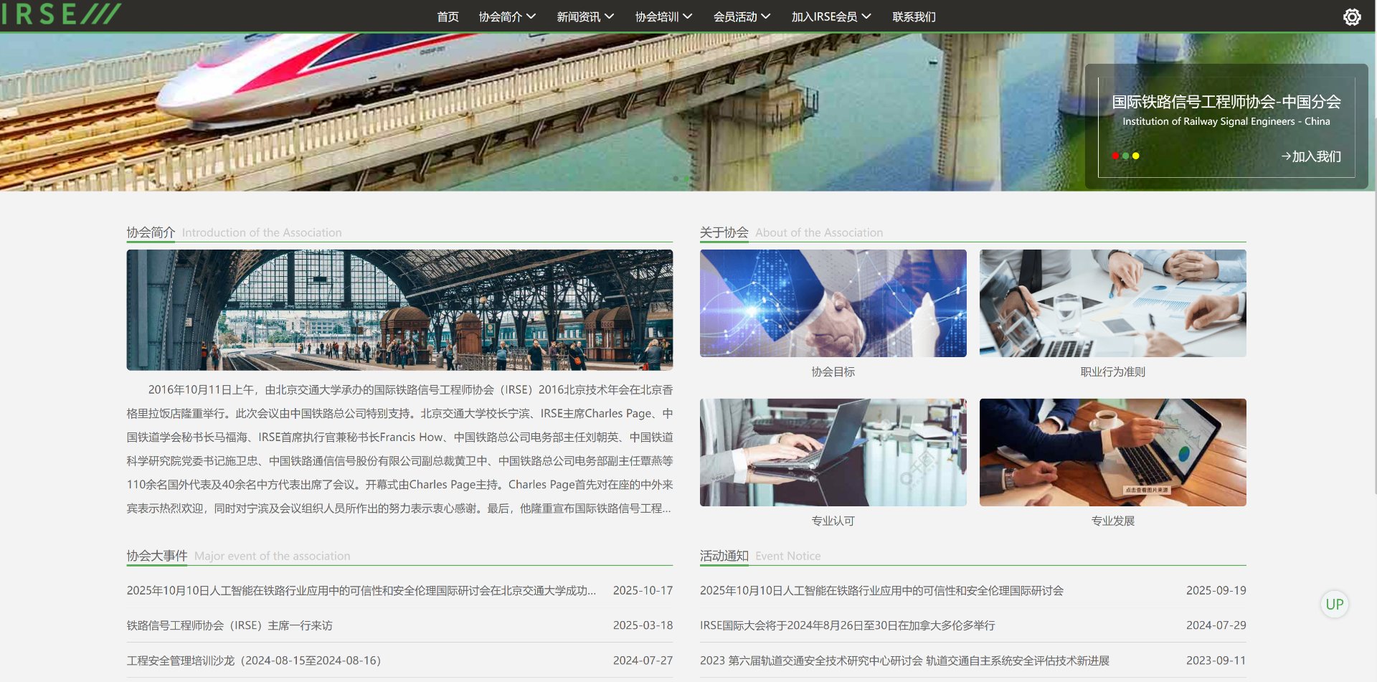
Task: Expand the 会员活动 dropdown menu
Action: (742, 16)
